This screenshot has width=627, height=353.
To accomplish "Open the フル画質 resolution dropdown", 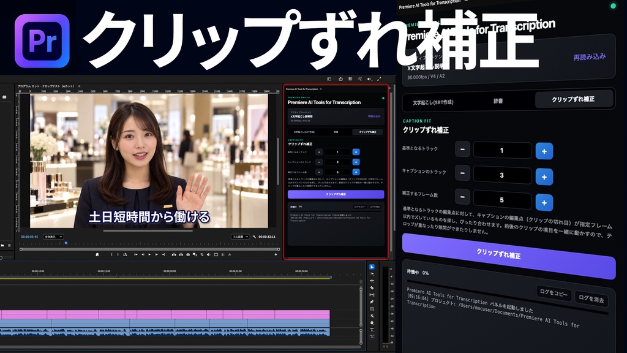I will click(x=240, y=237).
